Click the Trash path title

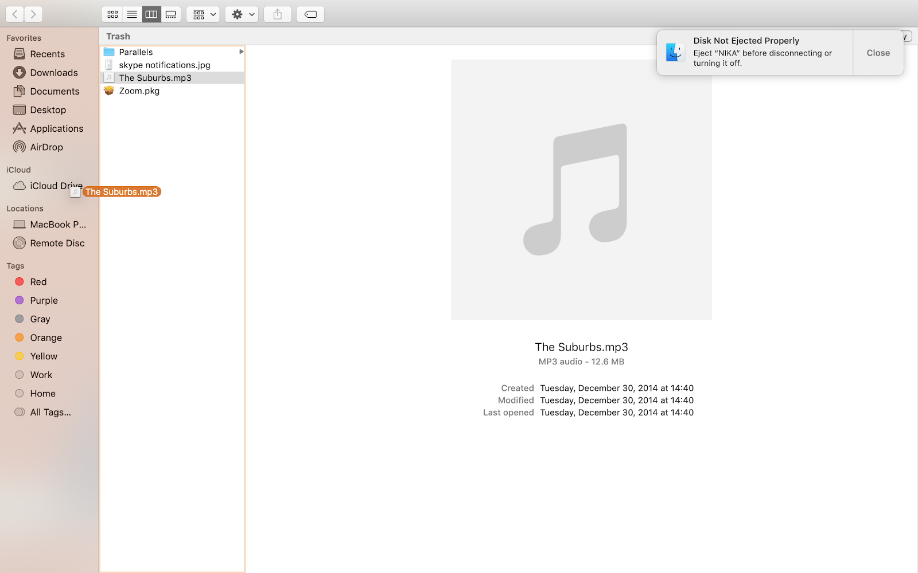pos(118,36)
